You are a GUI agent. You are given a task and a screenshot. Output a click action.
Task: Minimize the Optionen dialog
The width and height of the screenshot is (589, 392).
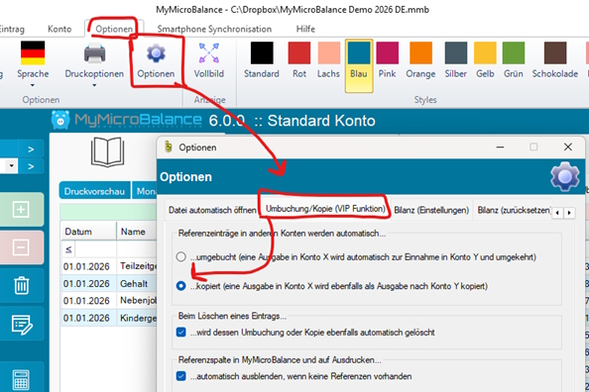pyautogui.click(x=500, y=147)
